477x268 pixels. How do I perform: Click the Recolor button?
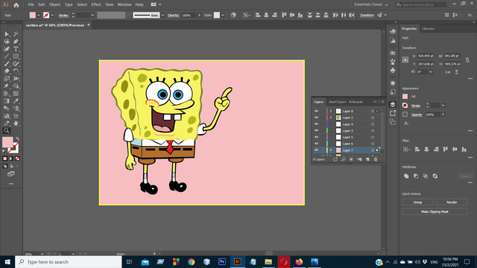(x=452, y=202)
